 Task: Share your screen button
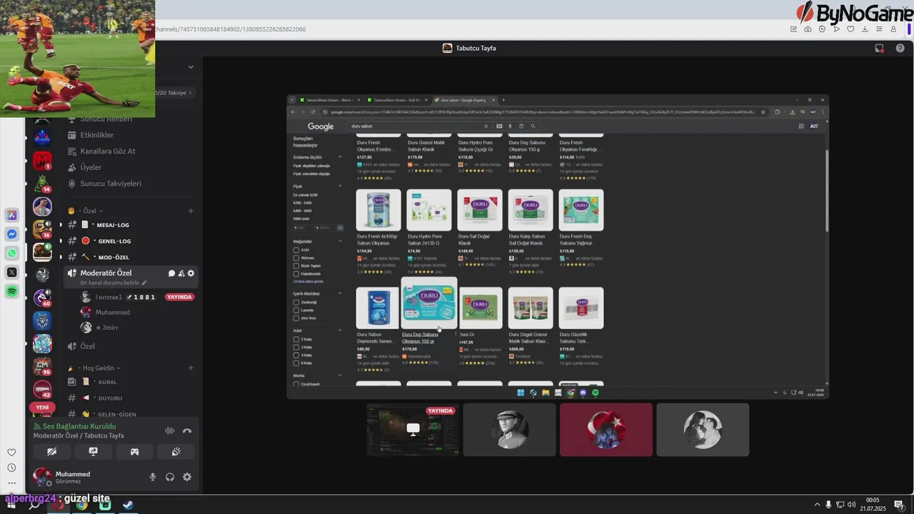93,451
